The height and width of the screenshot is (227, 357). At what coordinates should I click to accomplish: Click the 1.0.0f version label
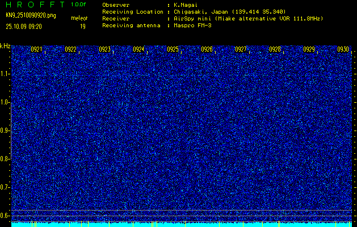(x=79, y=4)
